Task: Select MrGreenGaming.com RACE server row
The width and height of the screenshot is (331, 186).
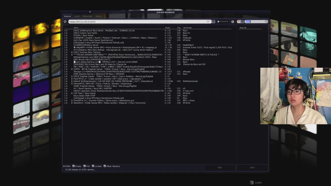Action: [x=147, y=57]
